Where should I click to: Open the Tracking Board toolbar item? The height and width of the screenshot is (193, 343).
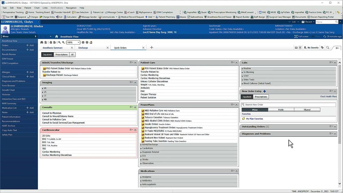pos(42,12)
